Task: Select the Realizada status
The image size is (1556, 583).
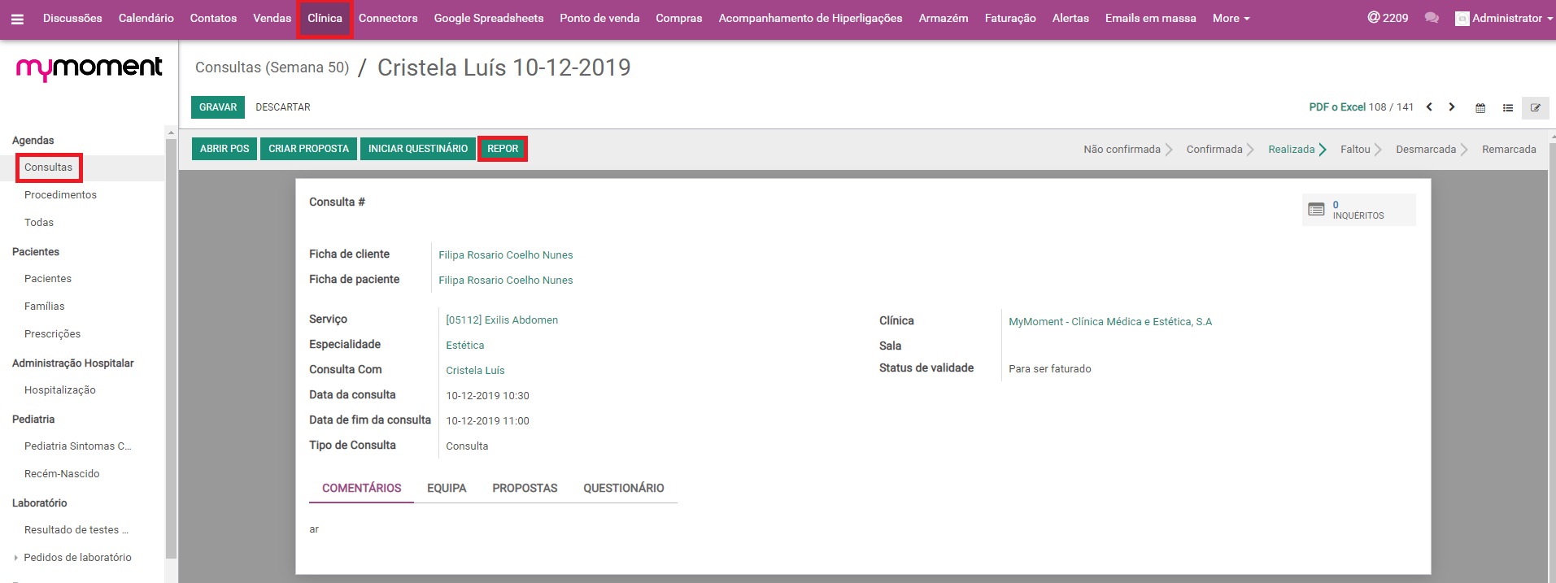Action: click(1292, 150)
